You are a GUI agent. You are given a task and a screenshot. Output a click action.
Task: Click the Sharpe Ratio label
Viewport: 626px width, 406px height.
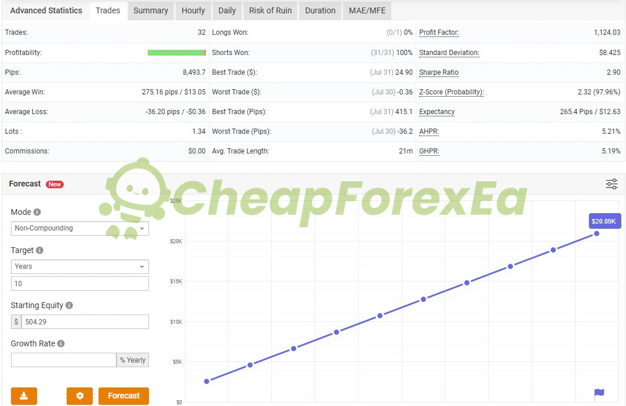[439, 72]
